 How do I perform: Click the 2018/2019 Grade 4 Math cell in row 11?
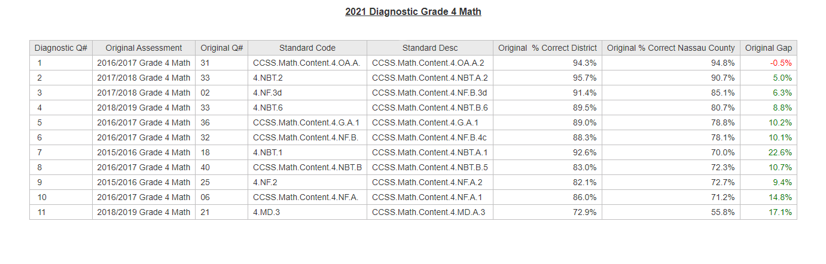pos(144,212)
